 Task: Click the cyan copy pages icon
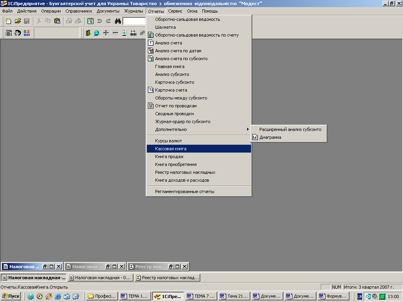point(97,33)
